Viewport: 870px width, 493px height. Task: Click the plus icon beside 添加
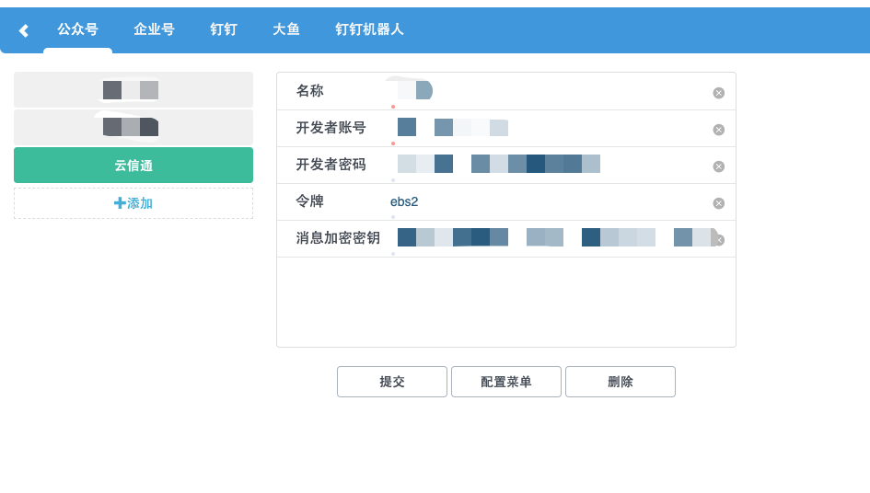(x=120, y=203)
